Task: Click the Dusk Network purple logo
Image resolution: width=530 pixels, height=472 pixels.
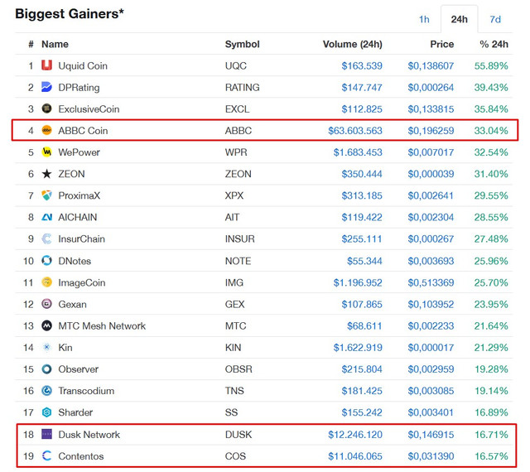Action: pos(46,434)
